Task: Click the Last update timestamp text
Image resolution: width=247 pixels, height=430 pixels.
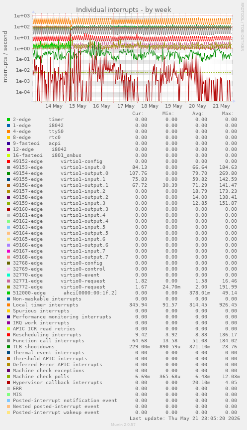Action: [185, 419]
